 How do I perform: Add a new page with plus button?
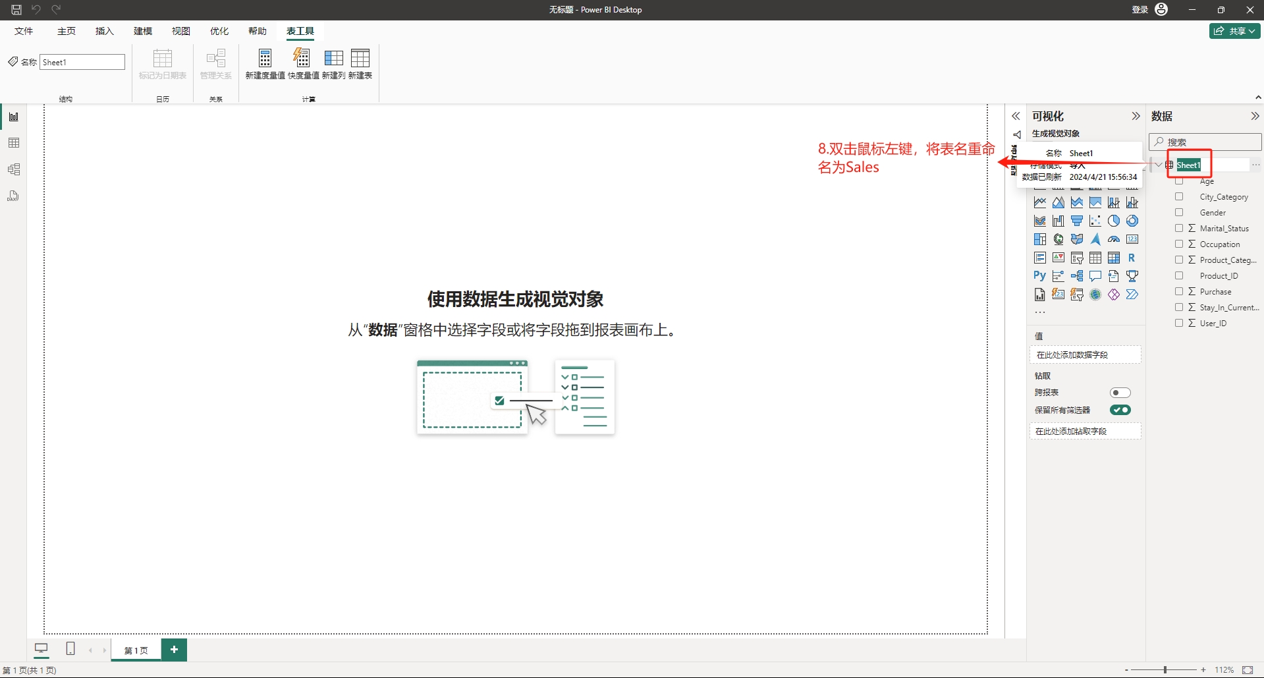pyautogui.click(x=175, y=650)
